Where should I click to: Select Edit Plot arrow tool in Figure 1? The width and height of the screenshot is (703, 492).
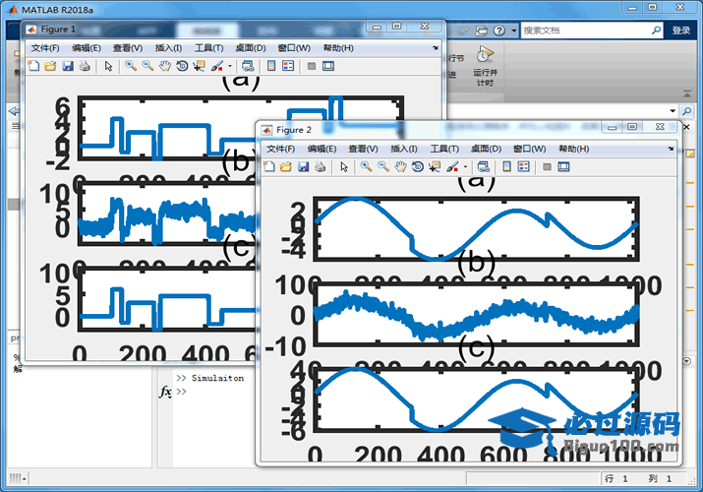coord(108,66)
